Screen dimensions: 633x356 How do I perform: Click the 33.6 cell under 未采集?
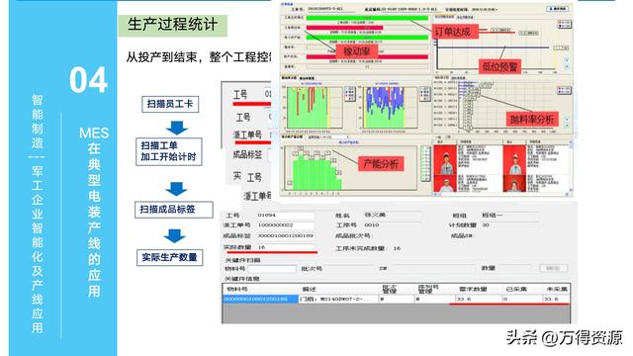click(556, 299)
